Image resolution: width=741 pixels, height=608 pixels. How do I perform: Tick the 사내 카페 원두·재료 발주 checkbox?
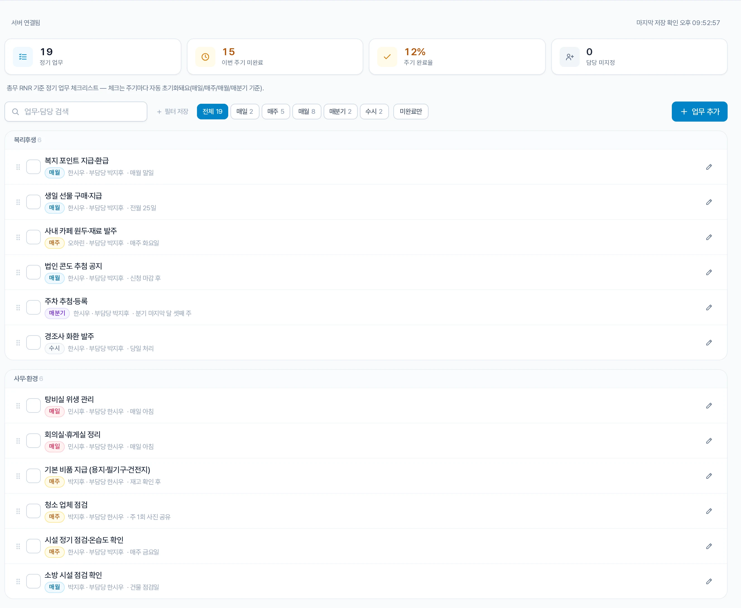pos(34,237)
